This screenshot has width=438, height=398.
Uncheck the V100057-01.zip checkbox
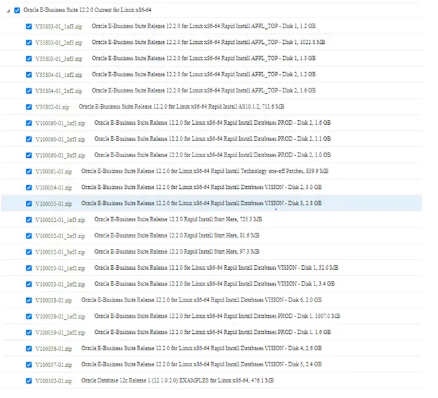pos(29,365)
